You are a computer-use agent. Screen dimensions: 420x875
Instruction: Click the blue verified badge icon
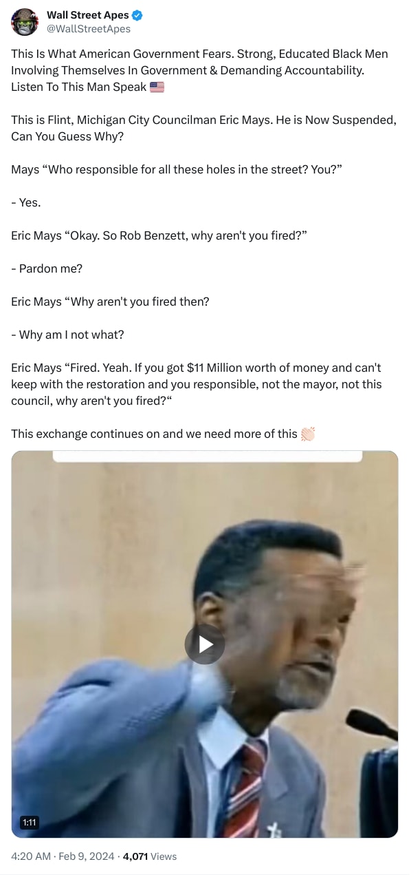(x=137, y=15)
